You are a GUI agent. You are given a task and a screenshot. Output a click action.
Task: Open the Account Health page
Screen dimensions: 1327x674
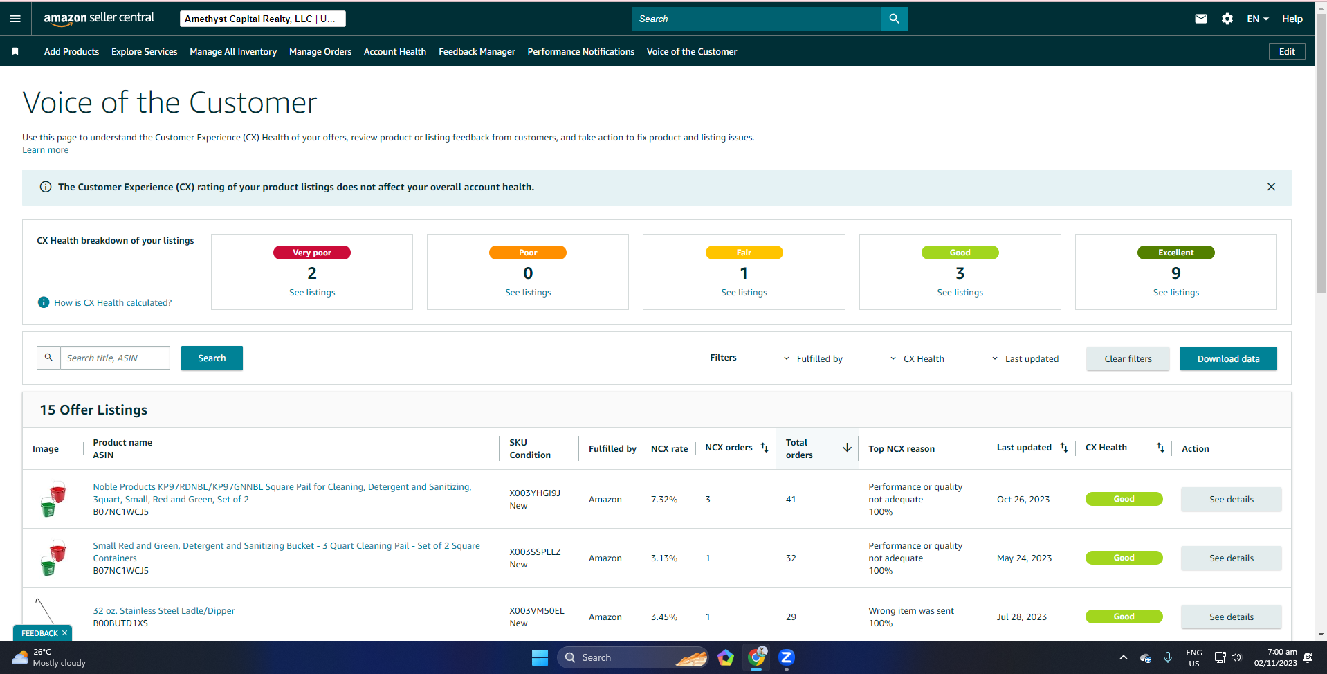coord(395,51)
